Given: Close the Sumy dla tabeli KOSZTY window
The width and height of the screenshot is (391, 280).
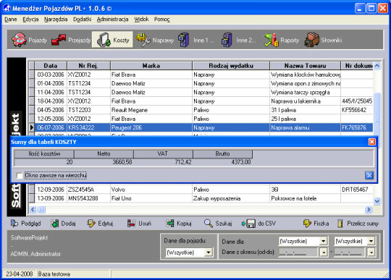Looking at the screenshot, I should (x=371, y=142).
